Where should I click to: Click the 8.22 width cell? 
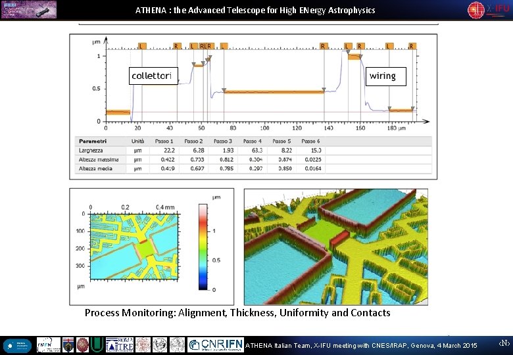[286, 151]
